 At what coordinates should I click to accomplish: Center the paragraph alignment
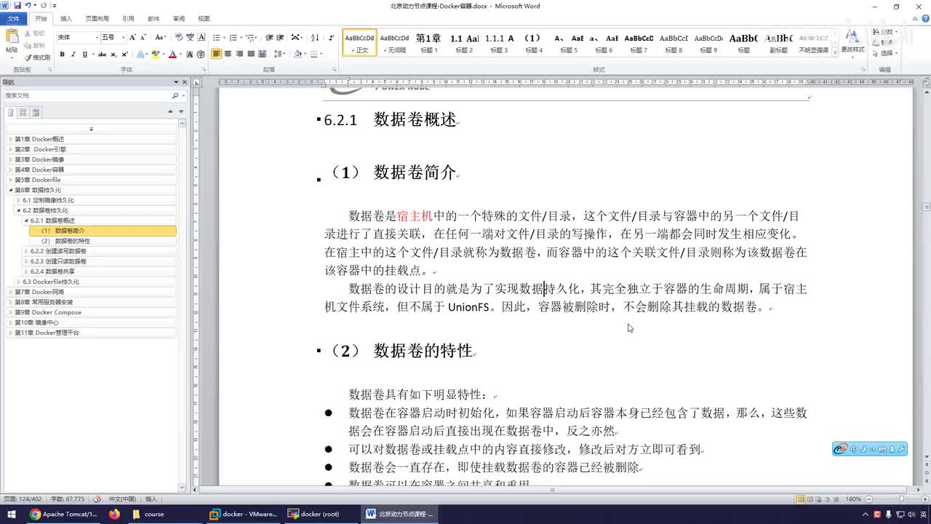[228, 55]
